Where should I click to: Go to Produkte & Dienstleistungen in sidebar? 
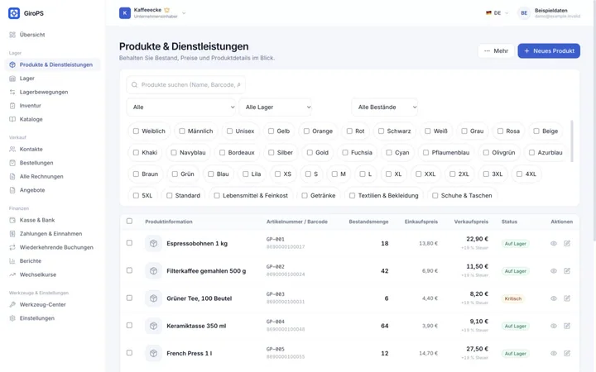pos(52,64)
